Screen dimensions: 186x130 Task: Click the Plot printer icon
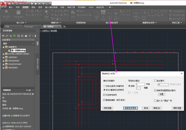[x=32, y=4]
